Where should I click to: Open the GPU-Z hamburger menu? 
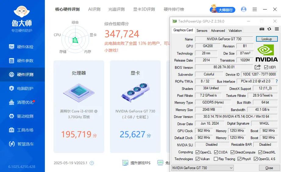pos(277,29)
